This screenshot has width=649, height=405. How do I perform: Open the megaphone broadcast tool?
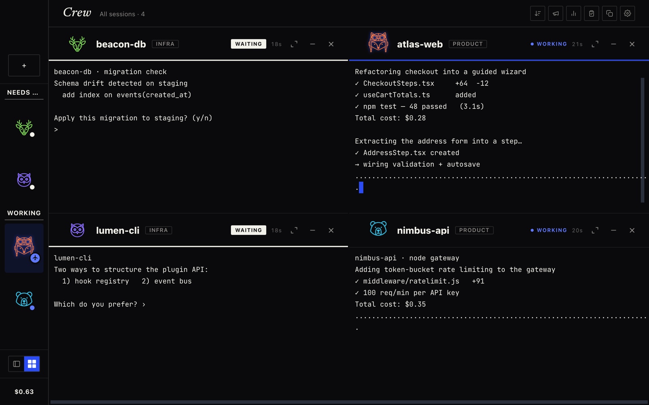[555, 13]
